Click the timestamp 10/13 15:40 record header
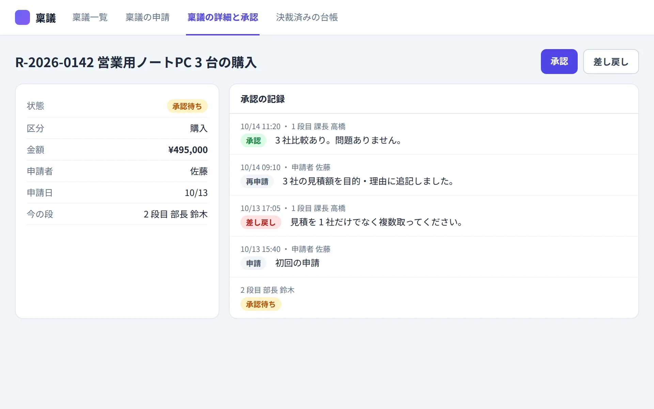The image size is (654, 409). [x=285, y=249]
